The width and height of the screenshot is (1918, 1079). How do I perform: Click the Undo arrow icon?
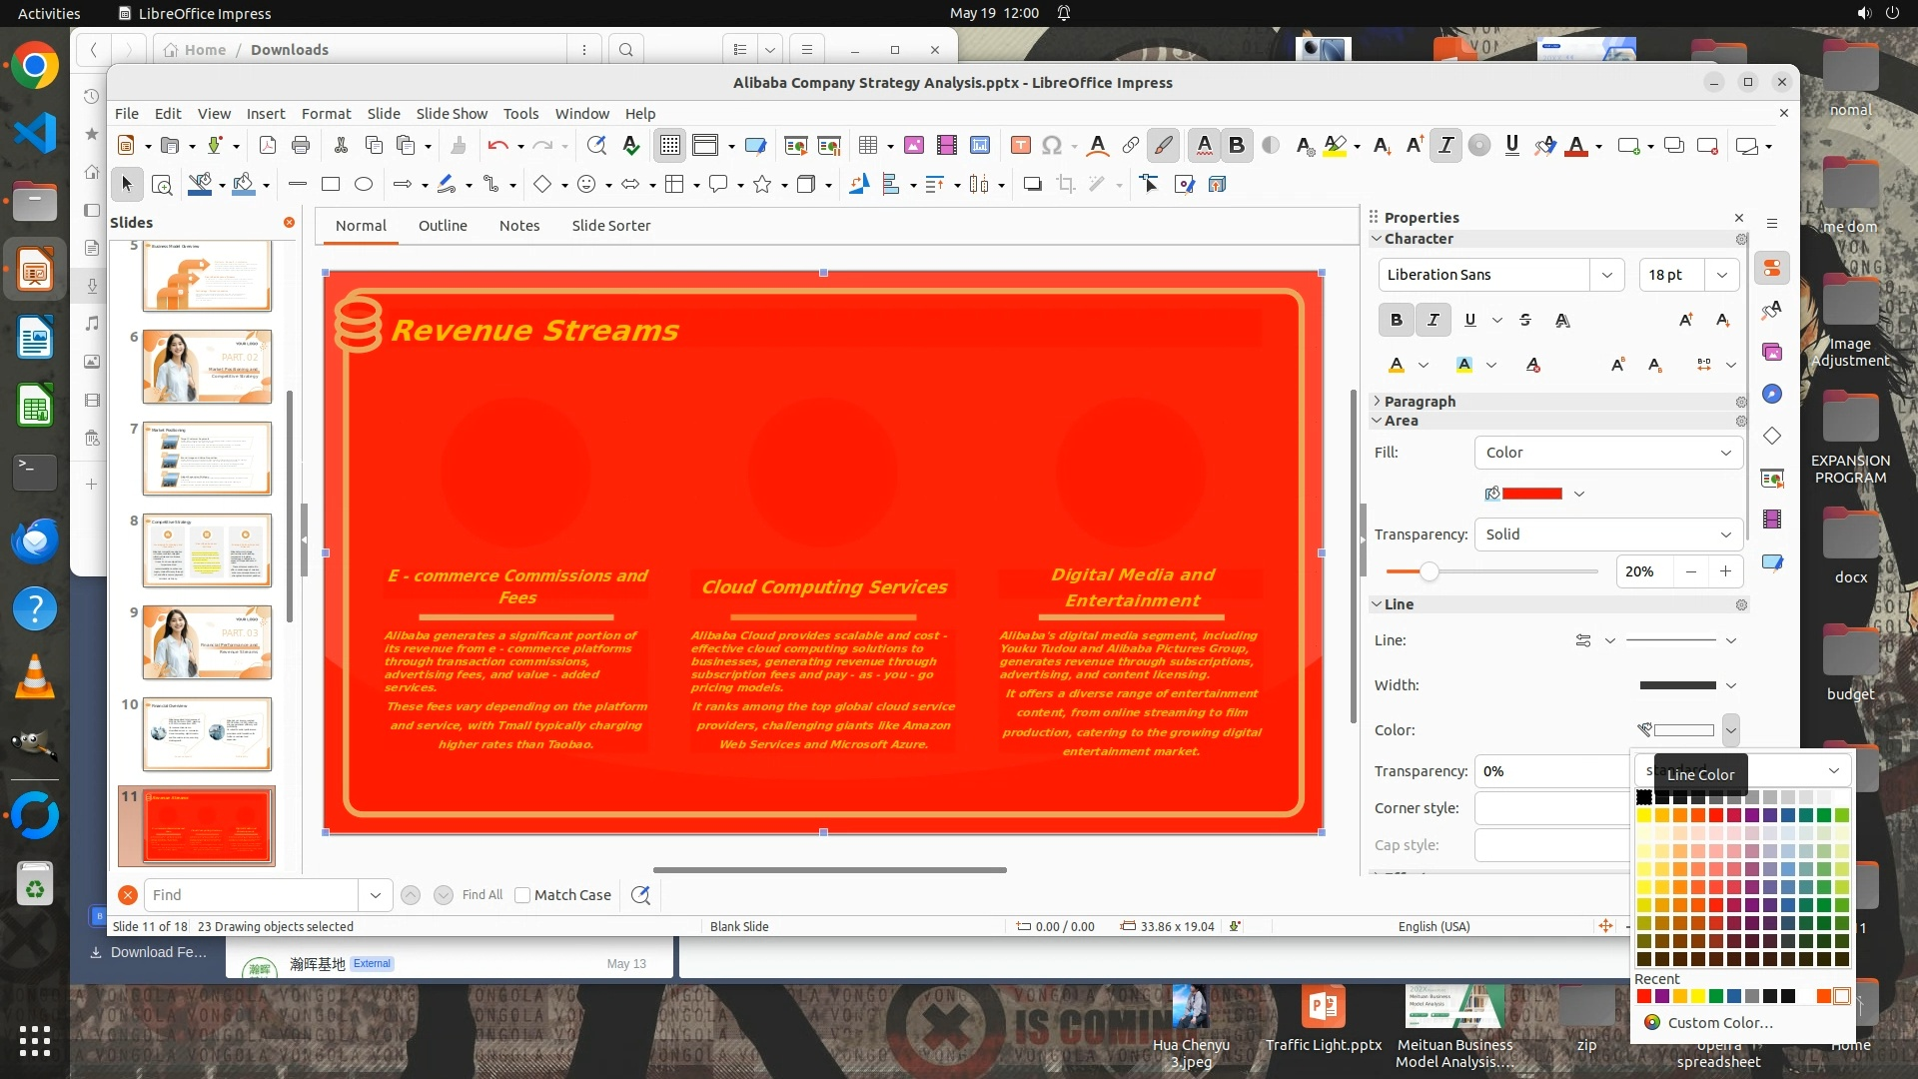(x=497, y=146)
